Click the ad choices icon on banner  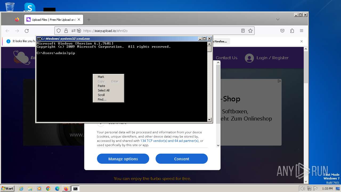[x=279, y=81]
